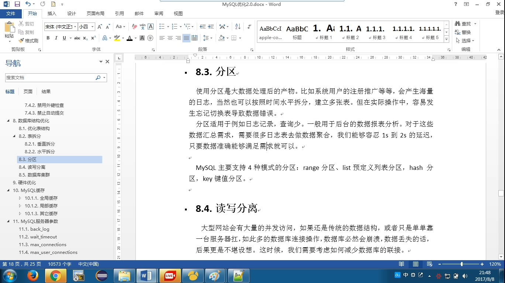
Task: Open Firefox from taskbar
Action: tap(33, 276)
